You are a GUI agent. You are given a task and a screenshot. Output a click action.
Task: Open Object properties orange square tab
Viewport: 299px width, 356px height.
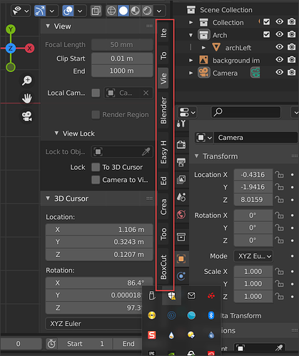[x=181, y=259]
